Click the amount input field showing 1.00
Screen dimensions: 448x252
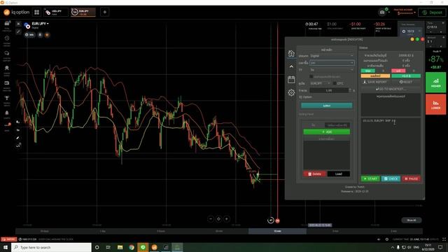click(329, 90)
